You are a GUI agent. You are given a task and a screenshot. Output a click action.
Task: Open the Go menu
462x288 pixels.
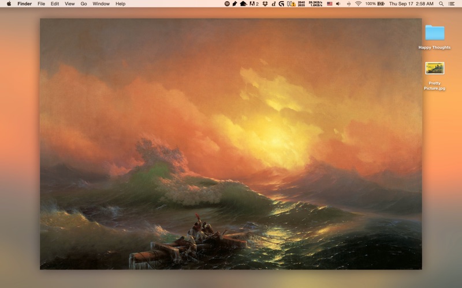pos(84,4)
